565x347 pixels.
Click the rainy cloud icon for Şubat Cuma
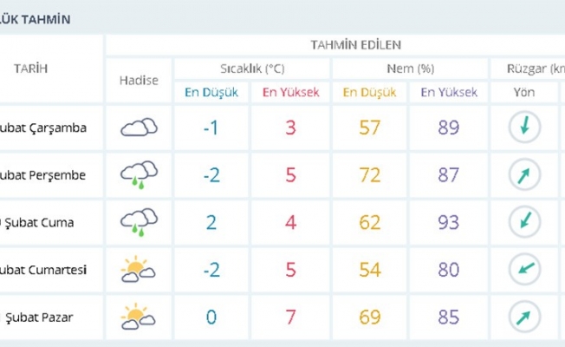139,221
